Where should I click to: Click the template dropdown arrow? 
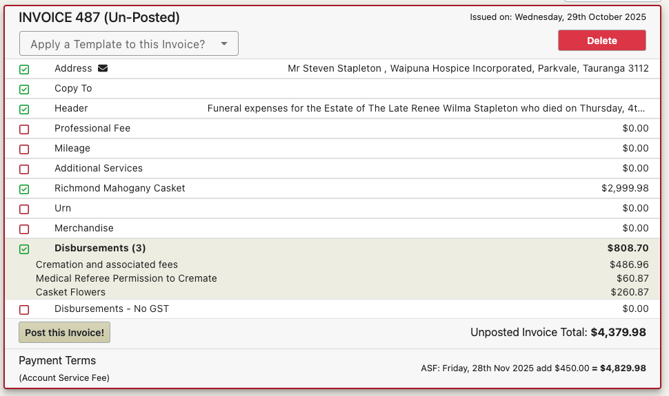224,43
